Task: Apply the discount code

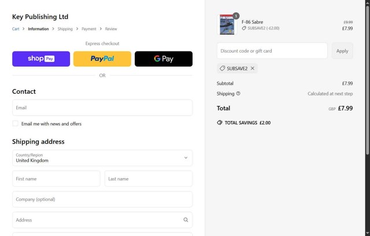Action: click(342, 51)
